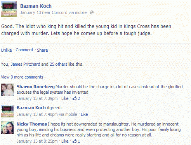
Task: Click thumbs-up icon on Nicky Thomas's comment
Action: [x=75, y=141]
